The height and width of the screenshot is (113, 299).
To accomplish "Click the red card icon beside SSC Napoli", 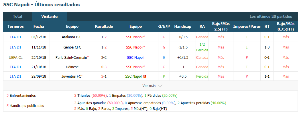I will click(145, 76).
